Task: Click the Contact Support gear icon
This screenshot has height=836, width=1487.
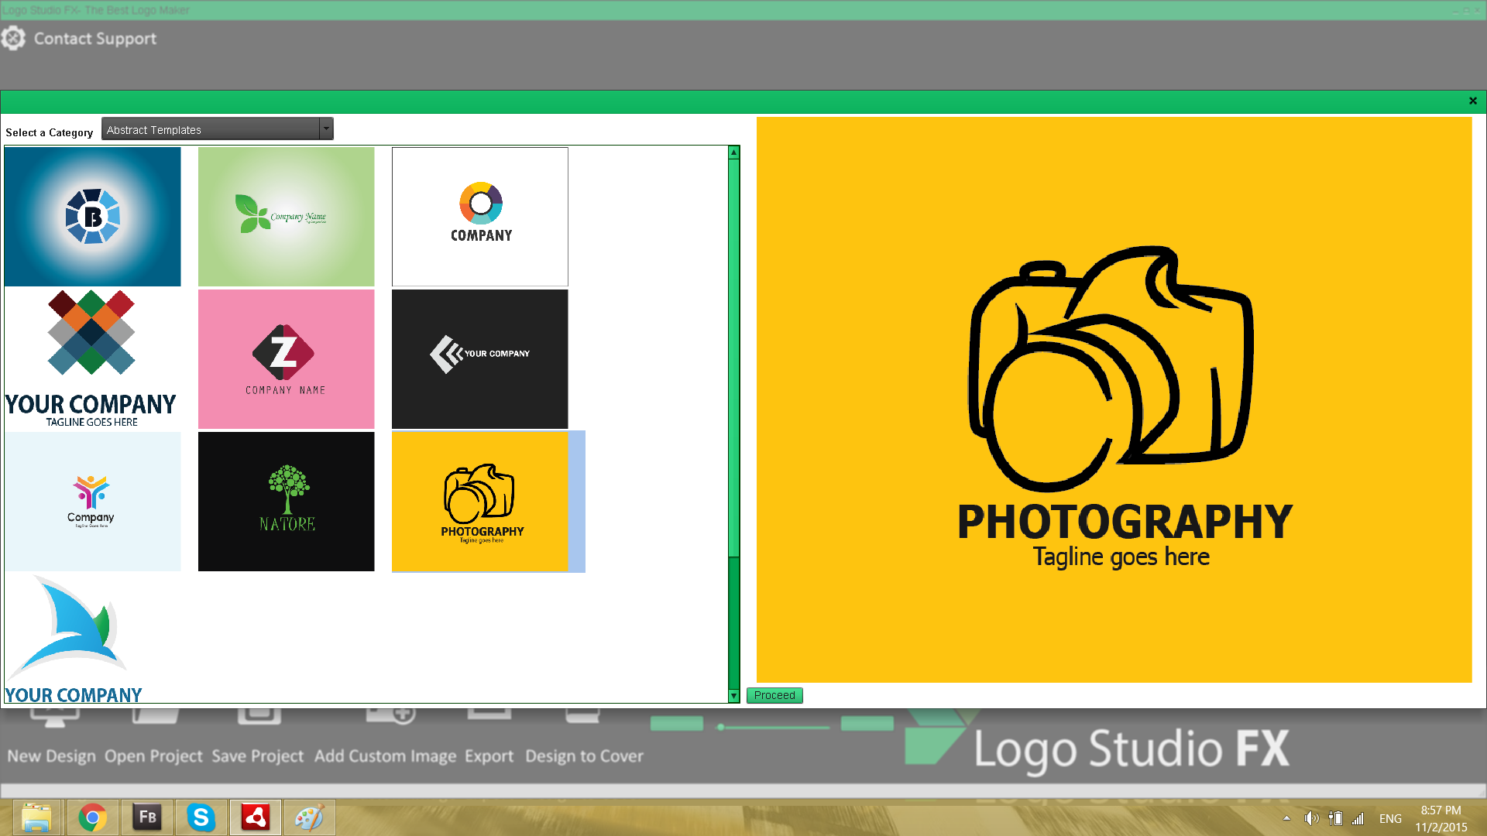Action: pyautogui.click(x=13, y=38)
